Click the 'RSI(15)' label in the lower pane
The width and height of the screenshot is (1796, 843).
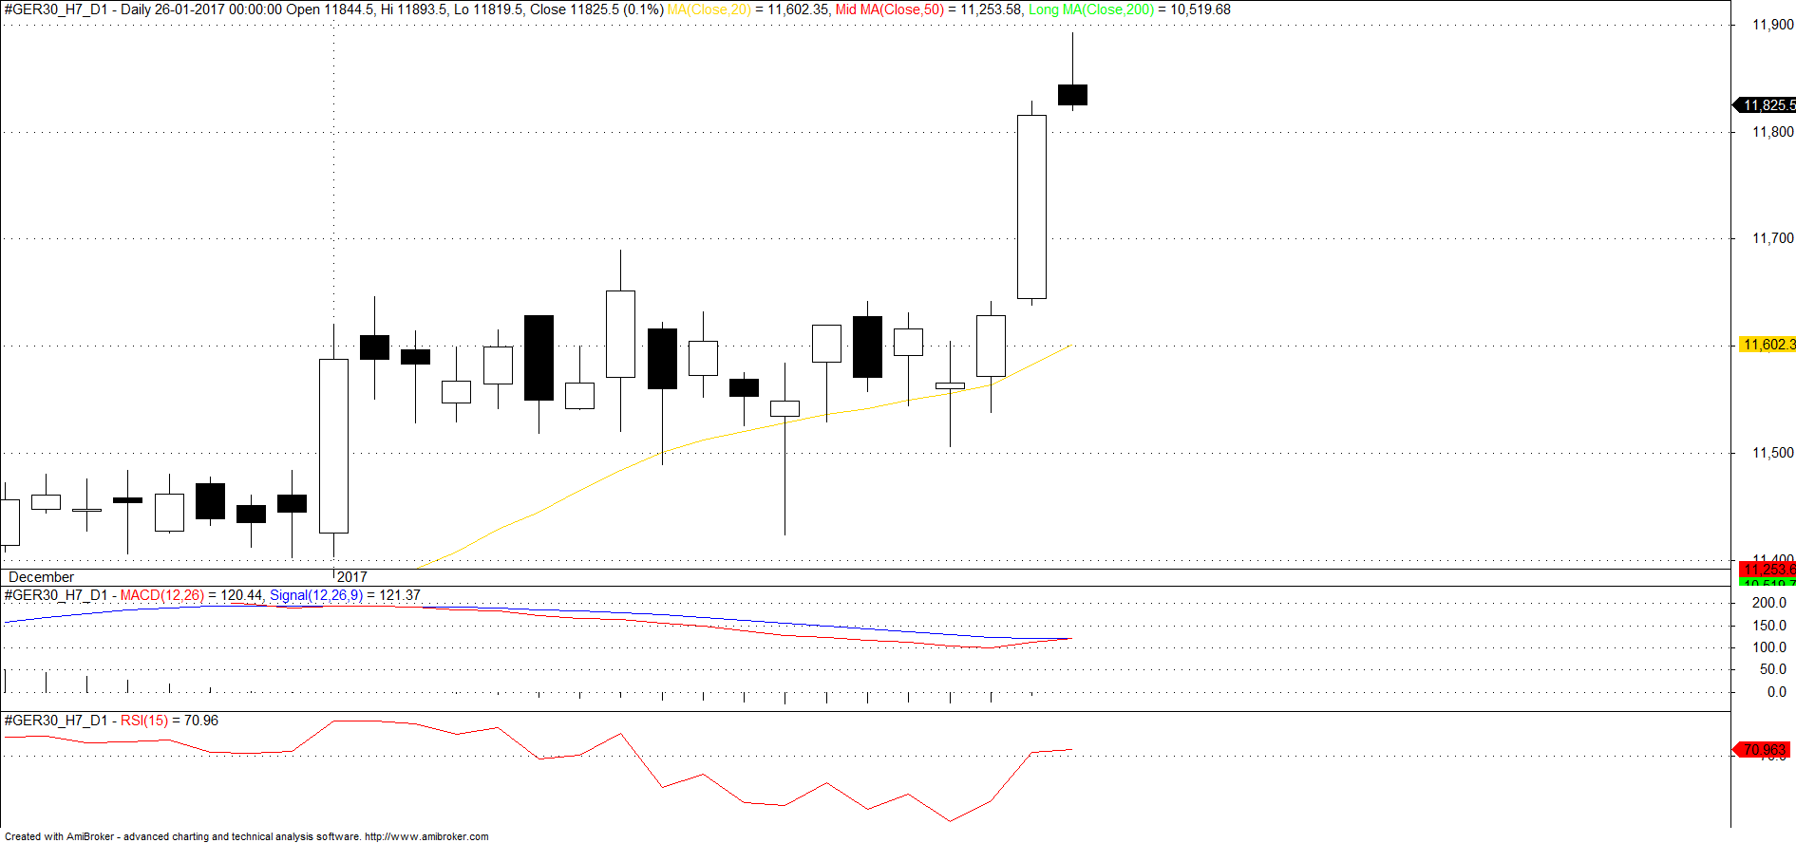point(144,721)
